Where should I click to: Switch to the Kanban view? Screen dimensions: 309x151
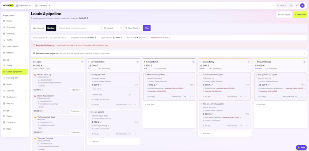pos(51,28)
